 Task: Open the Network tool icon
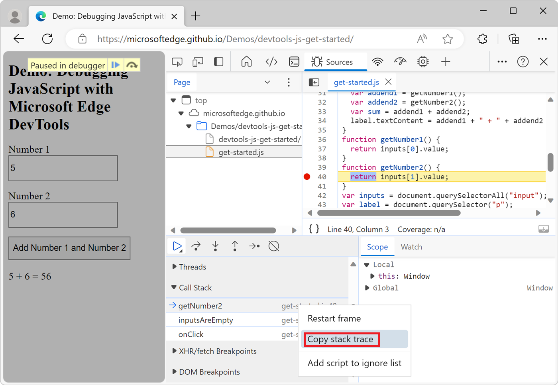[x=377, y=62]
